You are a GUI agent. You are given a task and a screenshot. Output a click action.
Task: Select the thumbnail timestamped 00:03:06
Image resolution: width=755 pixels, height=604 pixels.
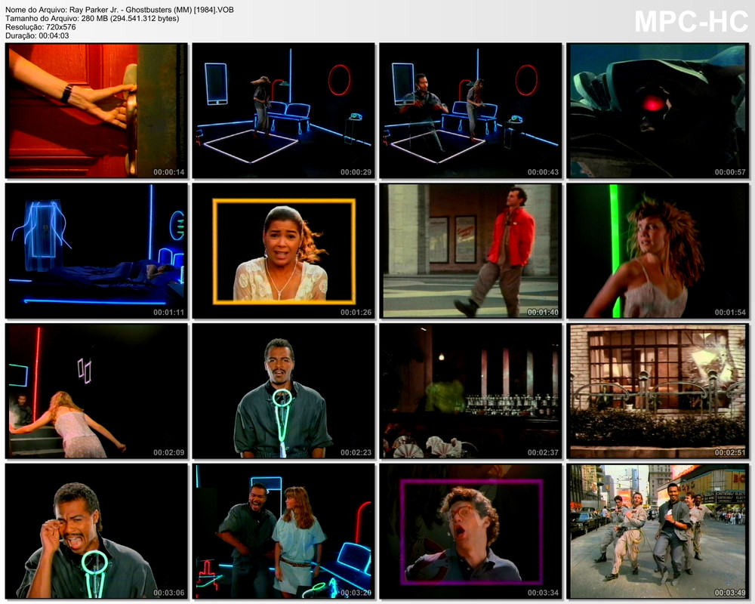pyautogui.click(x=97, y=532)
